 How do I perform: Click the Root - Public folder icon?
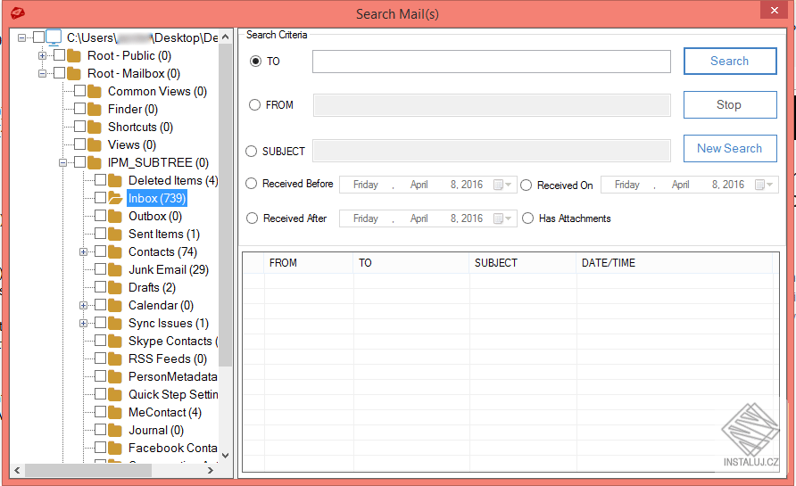click(x=74, y=55)
